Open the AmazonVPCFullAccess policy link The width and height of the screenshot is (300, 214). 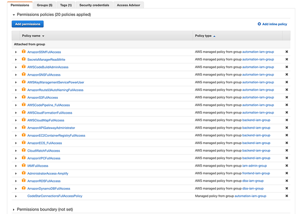click(44, 158)
